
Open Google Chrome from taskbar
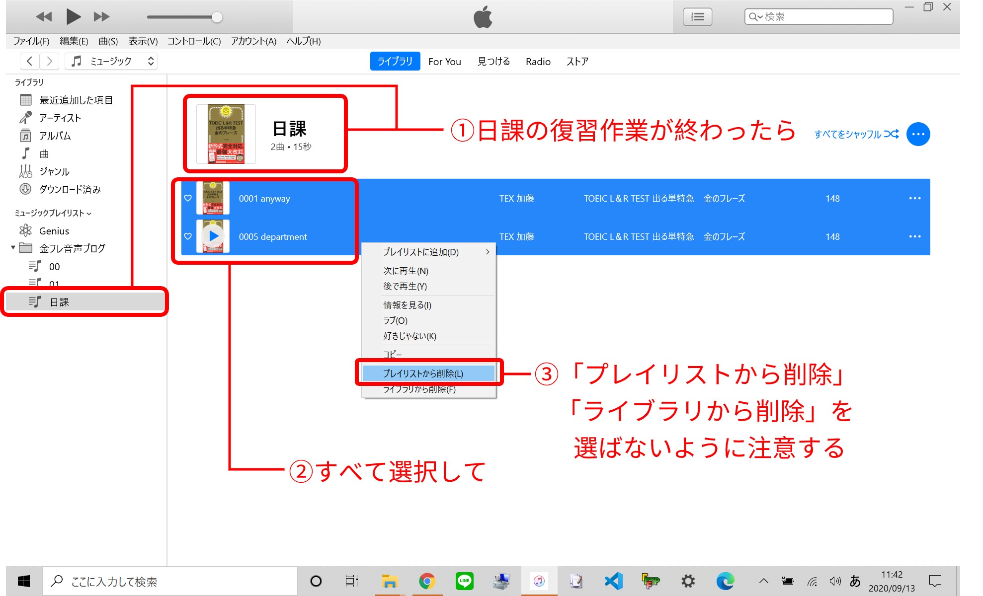427,581
